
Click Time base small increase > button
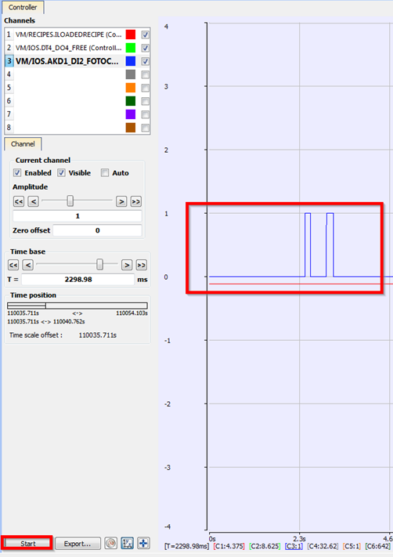click(127, 265)
